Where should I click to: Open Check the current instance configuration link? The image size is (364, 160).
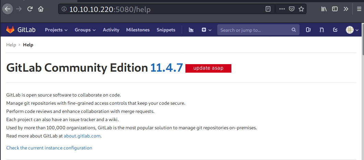pos(49,148)
